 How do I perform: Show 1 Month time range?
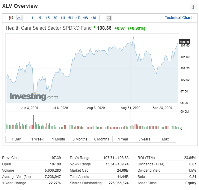(x=58, y=139)
